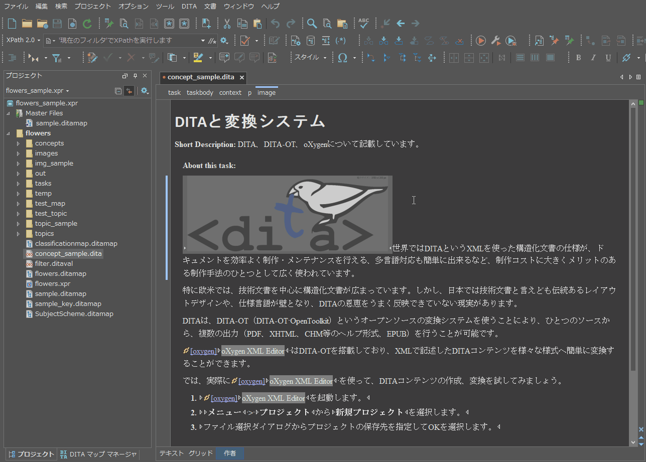This screenshot has height=462, width=646.
Task: Click the Save floppy disk icon
Action: (57, 24)
